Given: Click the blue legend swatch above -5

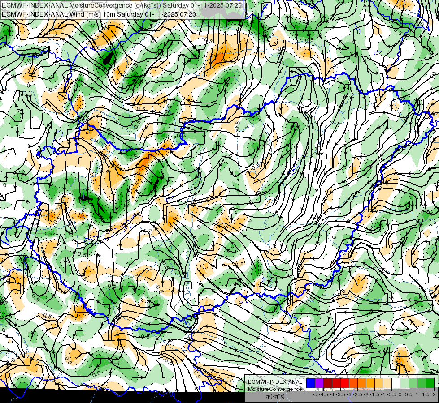Looking at the screenshot, I should [311, 383].
